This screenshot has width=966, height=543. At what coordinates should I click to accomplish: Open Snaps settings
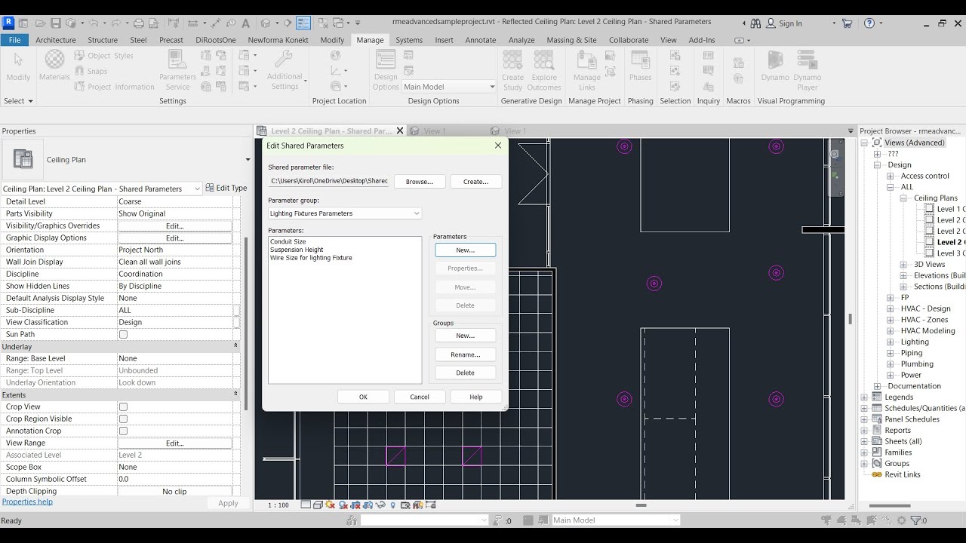tap(91, 71)
